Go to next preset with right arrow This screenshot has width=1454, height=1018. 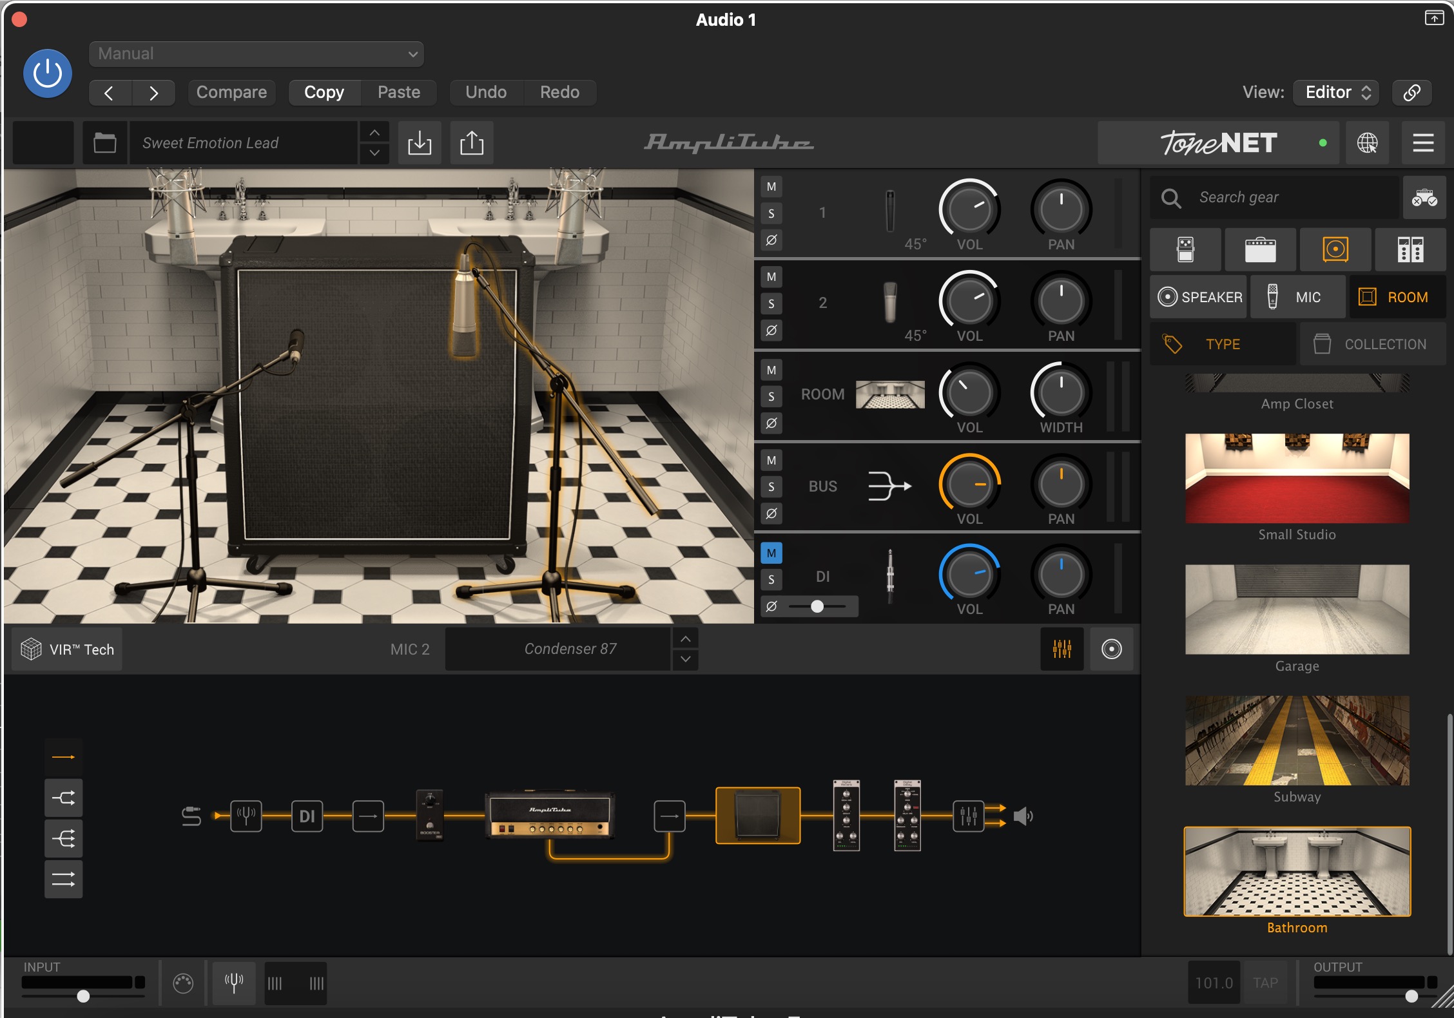tap(153, 93)
